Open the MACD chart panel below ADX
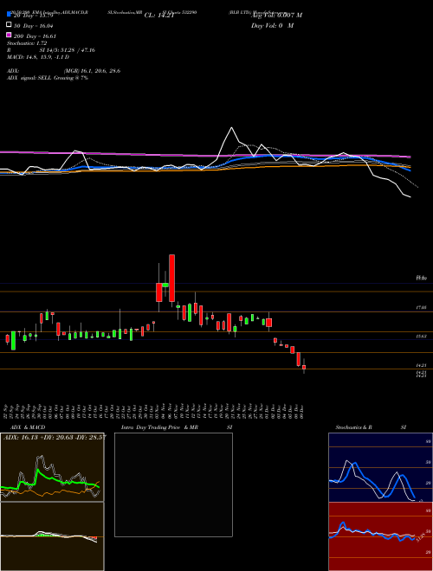Screen dimensions: 433x571 click(x=52, y=536)
